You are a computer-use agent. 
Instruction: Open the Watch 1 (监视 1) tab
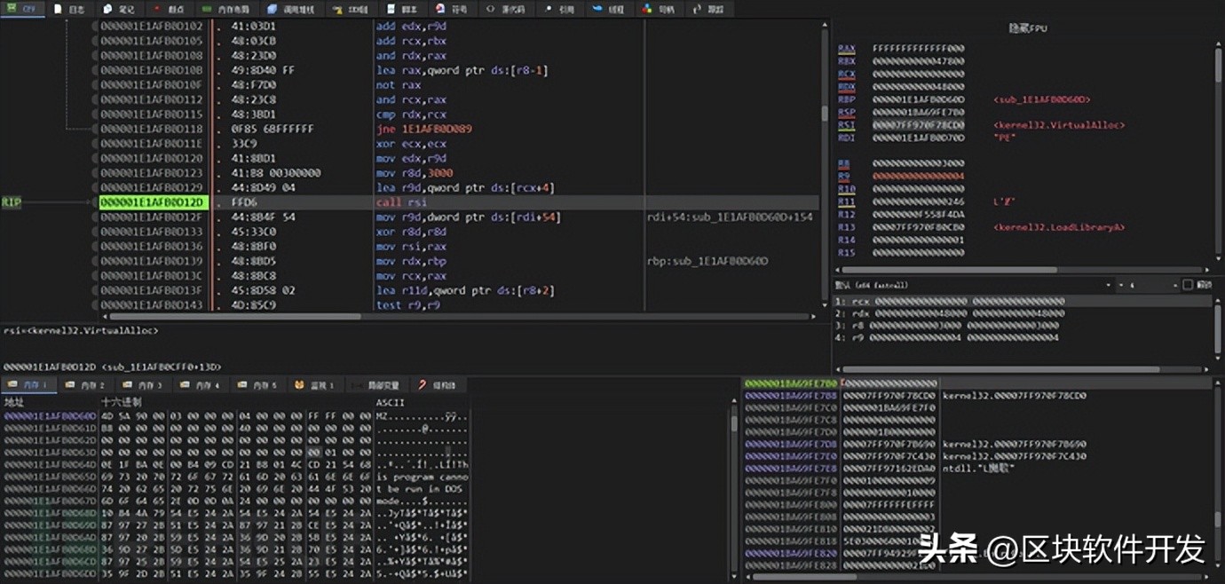313,385
